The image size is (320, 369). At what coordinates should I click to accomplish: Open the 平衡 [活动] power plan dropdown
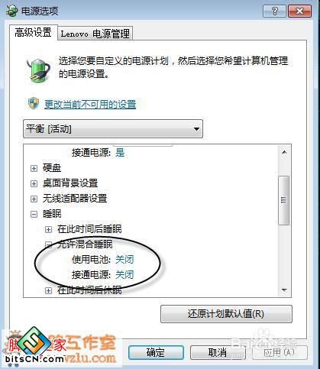(113, 129)
